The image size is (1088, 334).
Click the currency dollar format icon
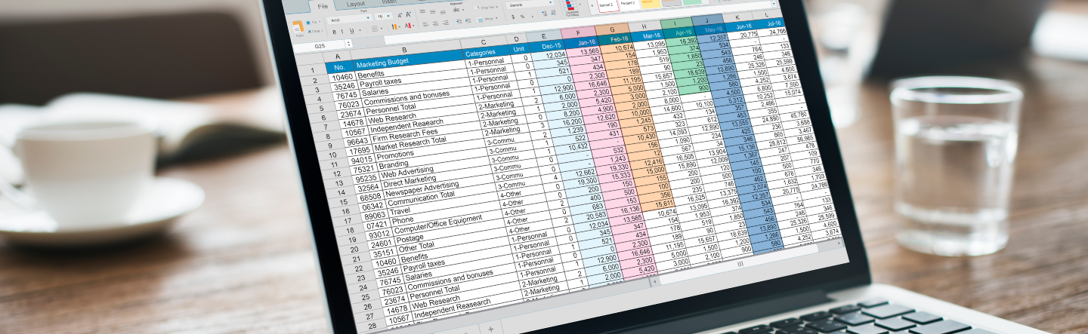[513, 17]
